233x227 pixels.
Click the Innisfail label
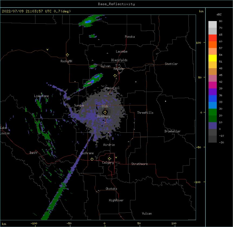pyautogui.click(x=112, y=88)
